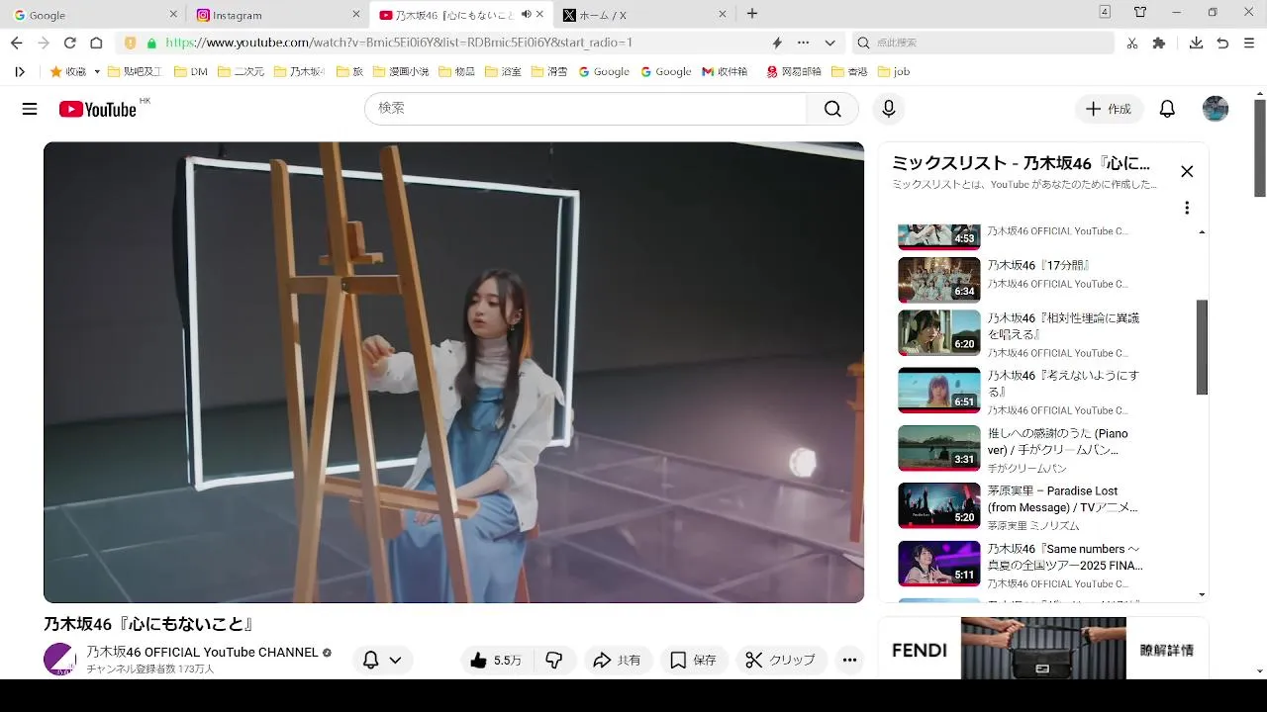Dislike the video with thumbs down
This screenshot has height=712, width=1267.
tap(554, 660)
